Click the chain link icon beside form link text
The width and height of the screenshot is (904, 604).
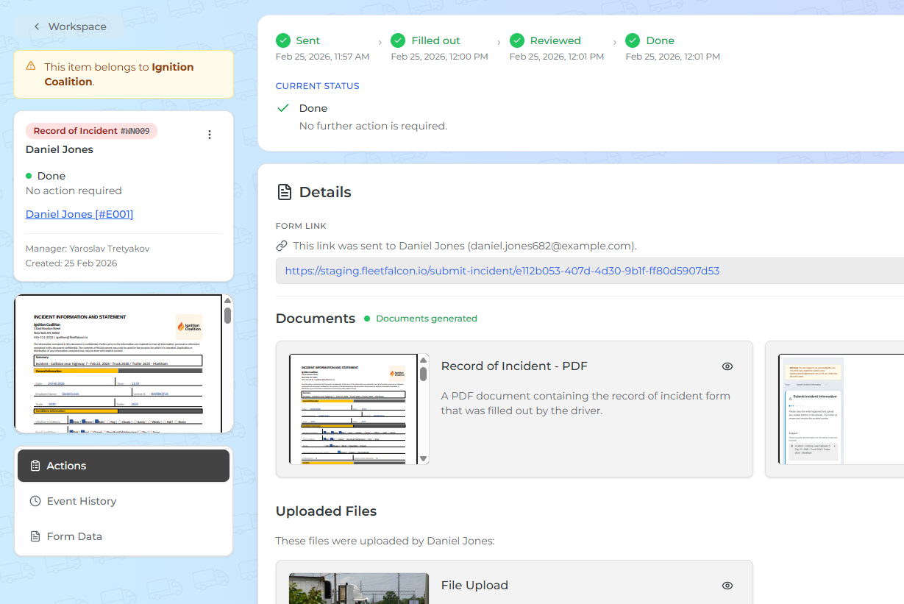[x=282, y=246]
